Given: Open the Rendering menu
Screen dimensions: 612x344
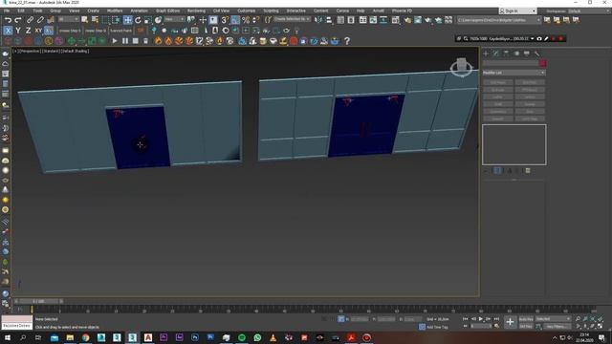Looking at the screenshot, I should [196, 11].
